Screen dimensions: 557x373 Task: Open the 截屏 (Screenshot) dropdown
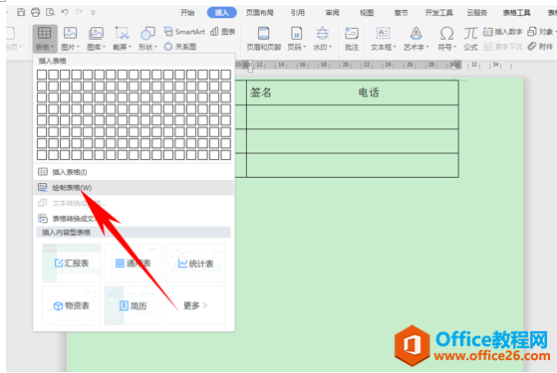pyautogui.click(x=122, y=38)
